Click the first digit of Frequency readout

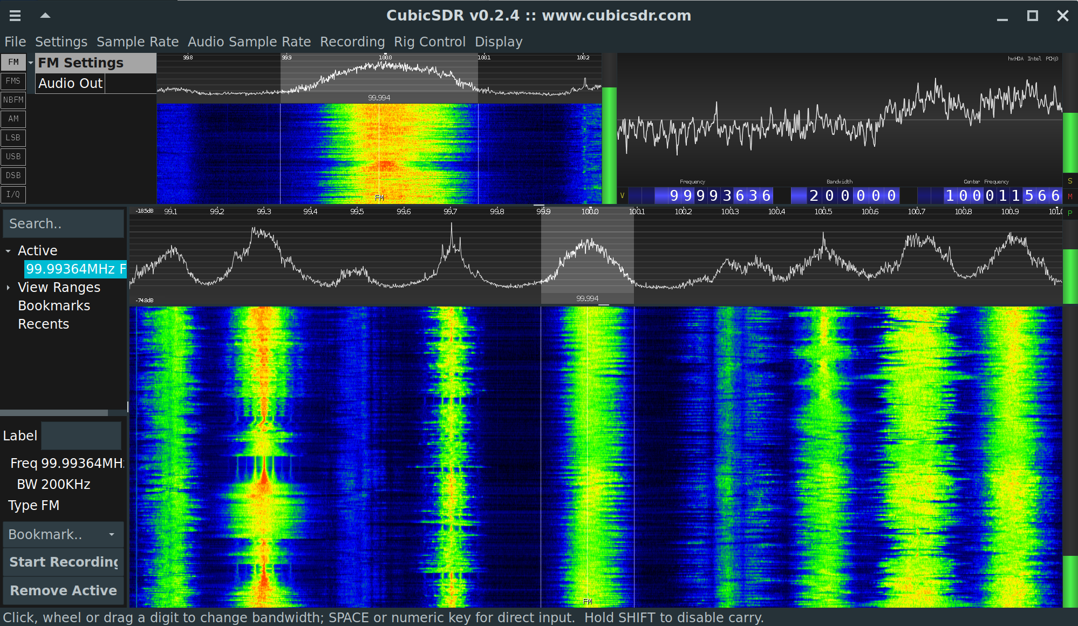pos(674,195)
